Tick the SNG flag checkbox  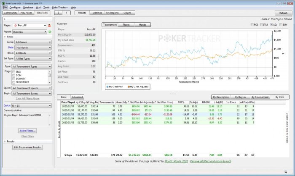coord(14,72)
